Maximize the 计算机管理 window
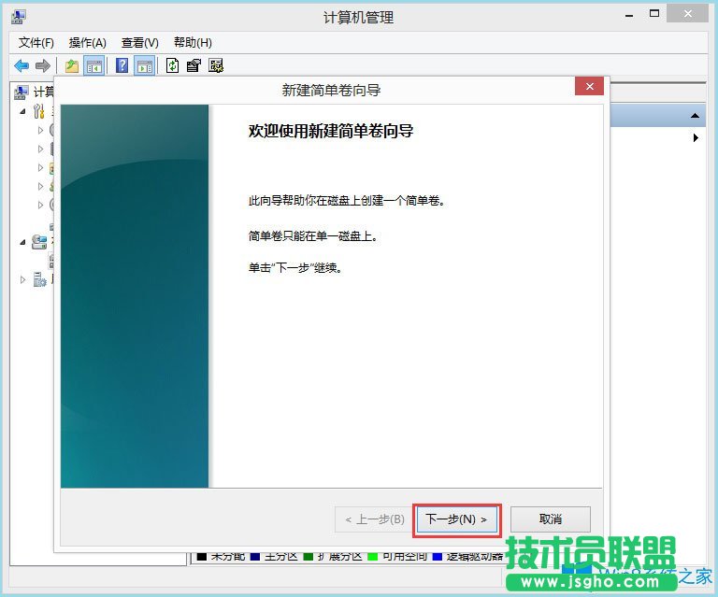Image resolution: width=718 pixels, height=597 pixels. point(654,14)
